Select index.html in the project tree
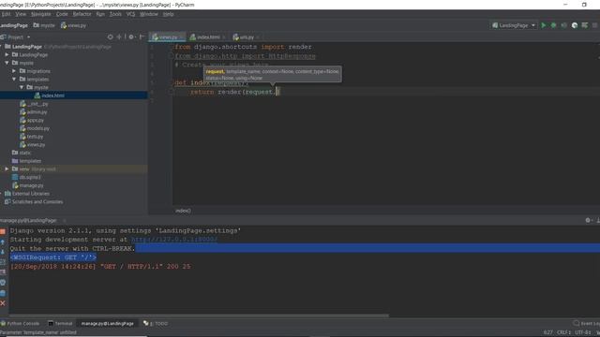 point(52,95)
